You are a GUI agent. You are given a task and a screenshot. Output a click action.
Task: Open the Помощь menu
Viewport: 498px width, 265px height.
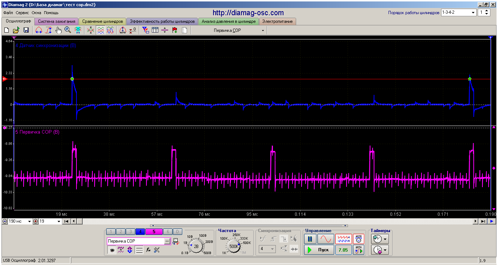point(51,13)
